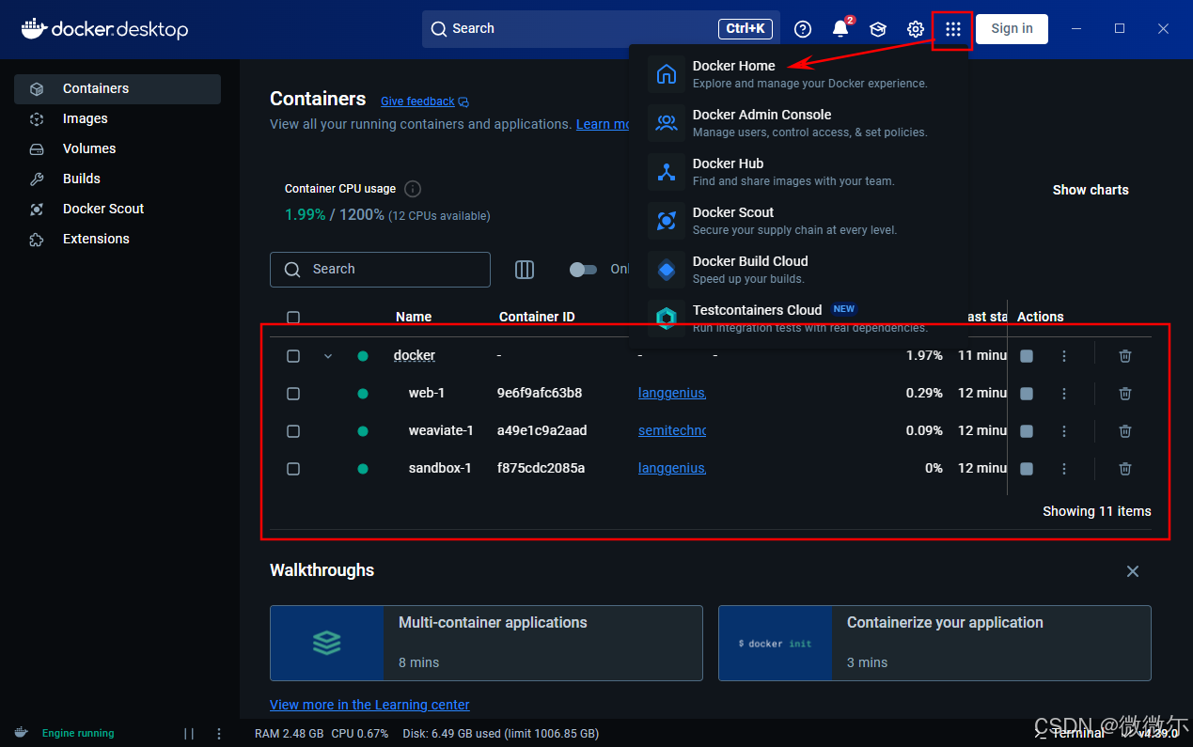Select Docker Hub from the apps menu

pyautogui.click(x=728, y=171)
